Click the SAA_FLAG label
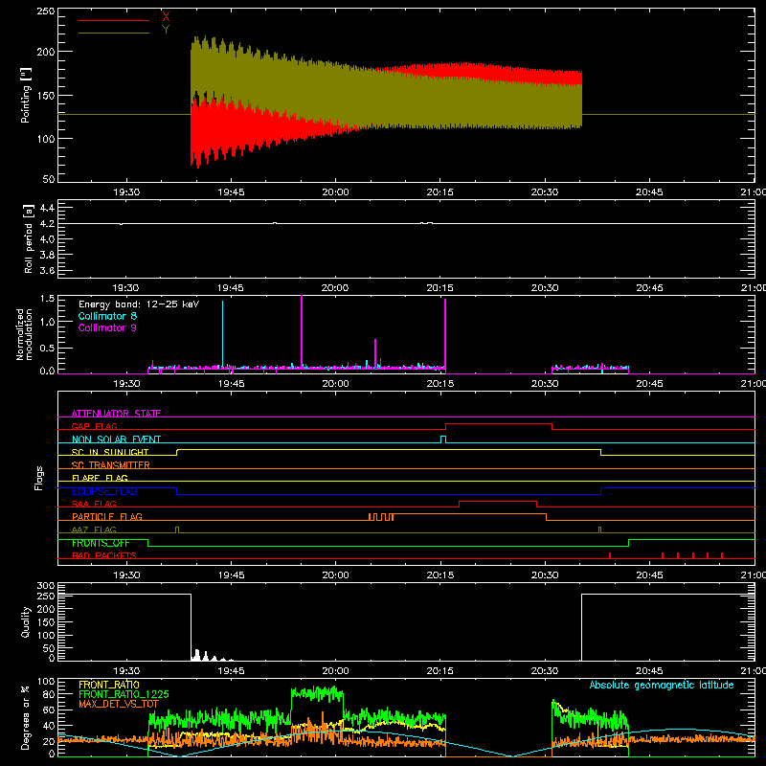The image size is (766, 766). (x=94, y=504)
